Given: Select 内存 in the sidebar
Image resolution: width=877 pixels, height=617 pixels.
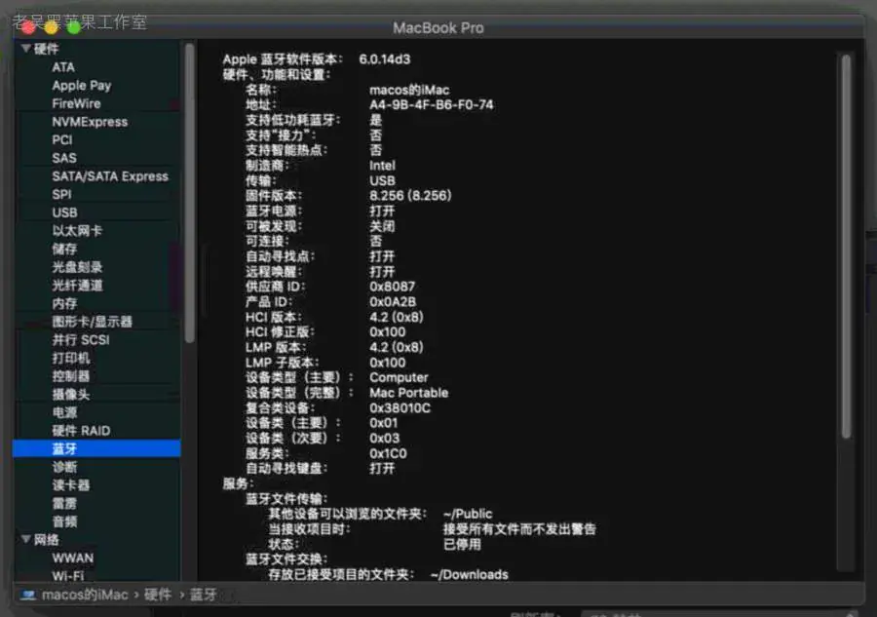Looking at the screenshot, I should [x=64, y=304].
